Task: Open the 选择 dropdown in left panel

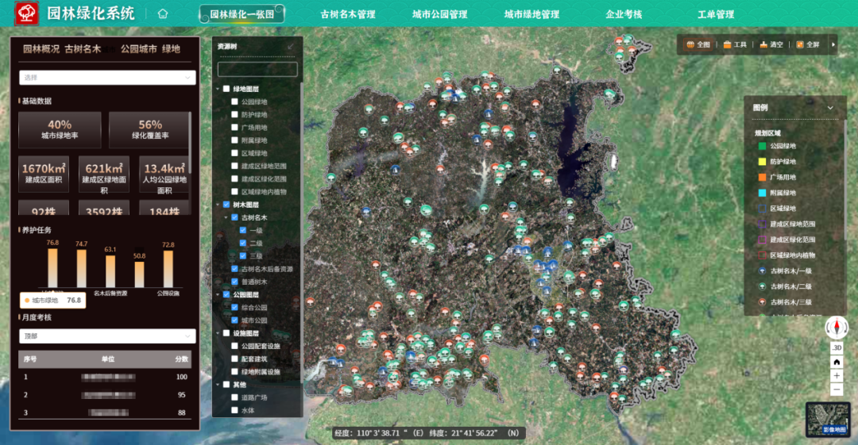Action: coord(107,78)
